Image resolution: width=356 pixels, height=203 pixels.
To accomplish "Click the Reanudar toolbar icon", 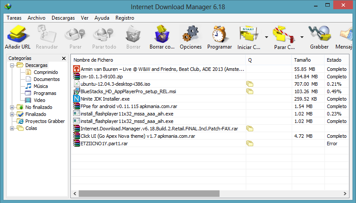I will click(47, 34).
